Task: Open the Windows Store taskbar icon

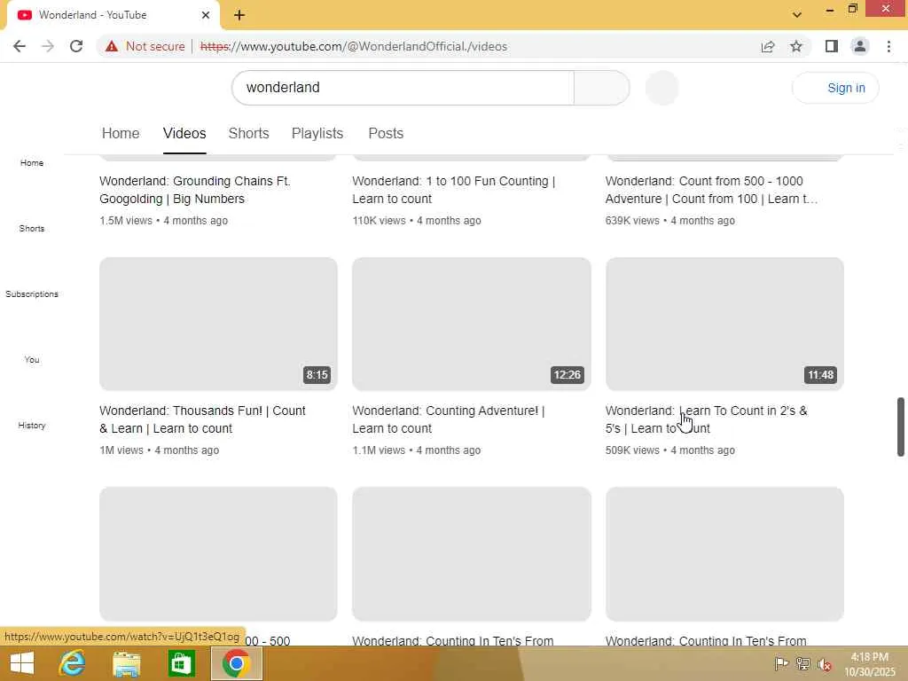Action: click(181, 663)
